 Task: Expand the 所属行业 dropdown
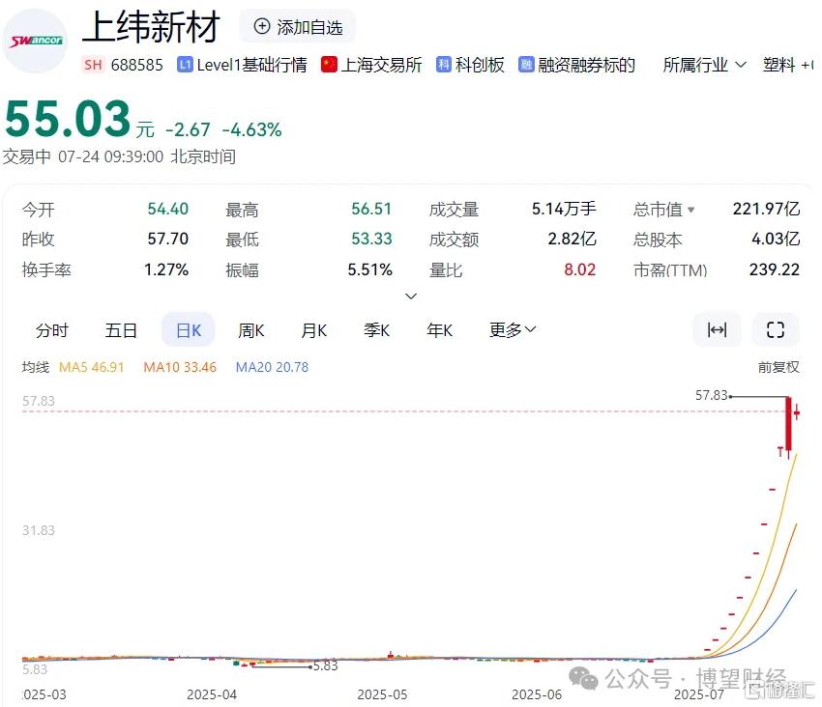(x=704, y=65)
